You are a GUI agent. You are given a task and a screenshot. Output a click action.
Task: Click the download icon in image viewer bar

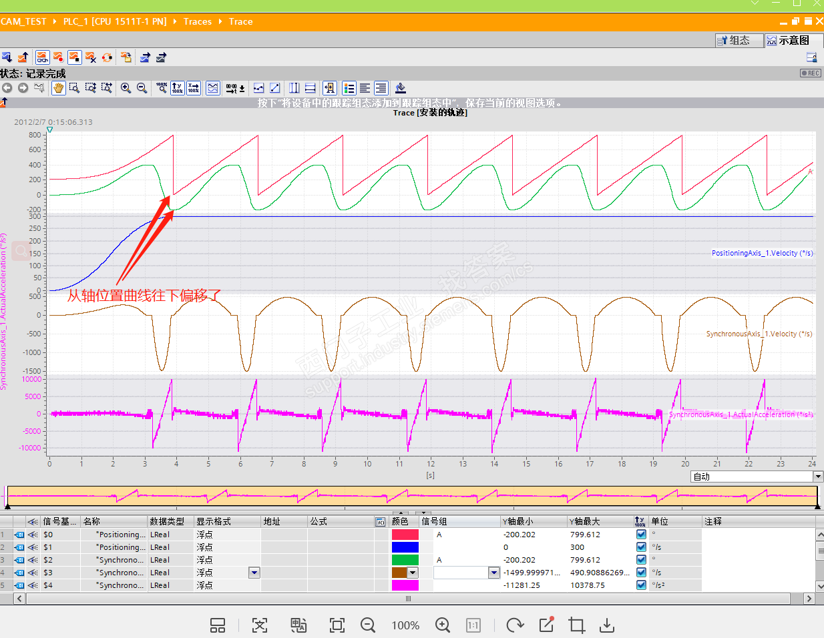point(606,625)
